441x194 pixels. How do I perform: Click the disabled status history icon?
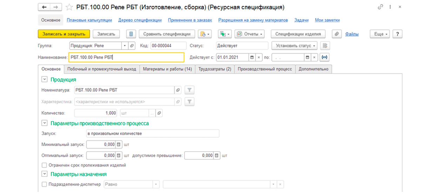point(325,46)
